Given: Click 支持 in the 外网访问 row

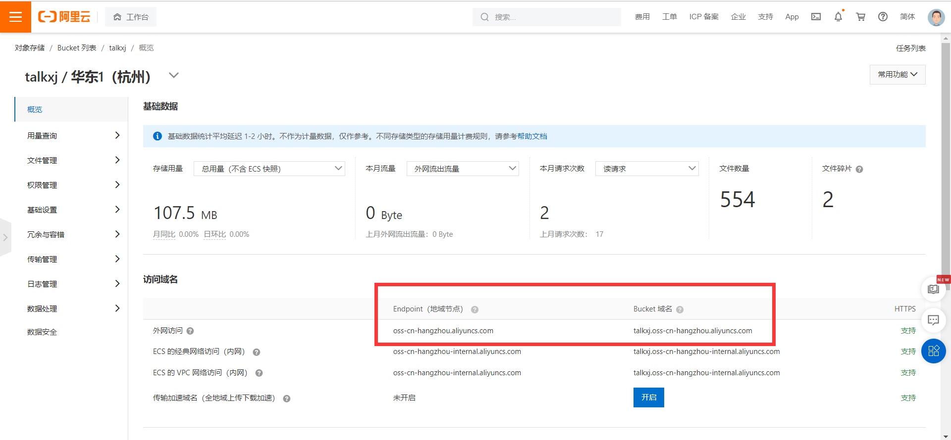Looking at the screenshot, I should coord(908,331).
